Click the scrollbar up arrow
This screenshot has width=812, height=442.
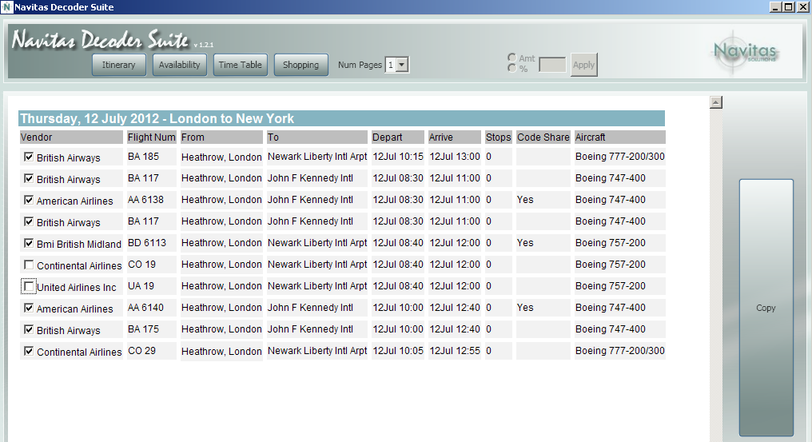[716, 102]
